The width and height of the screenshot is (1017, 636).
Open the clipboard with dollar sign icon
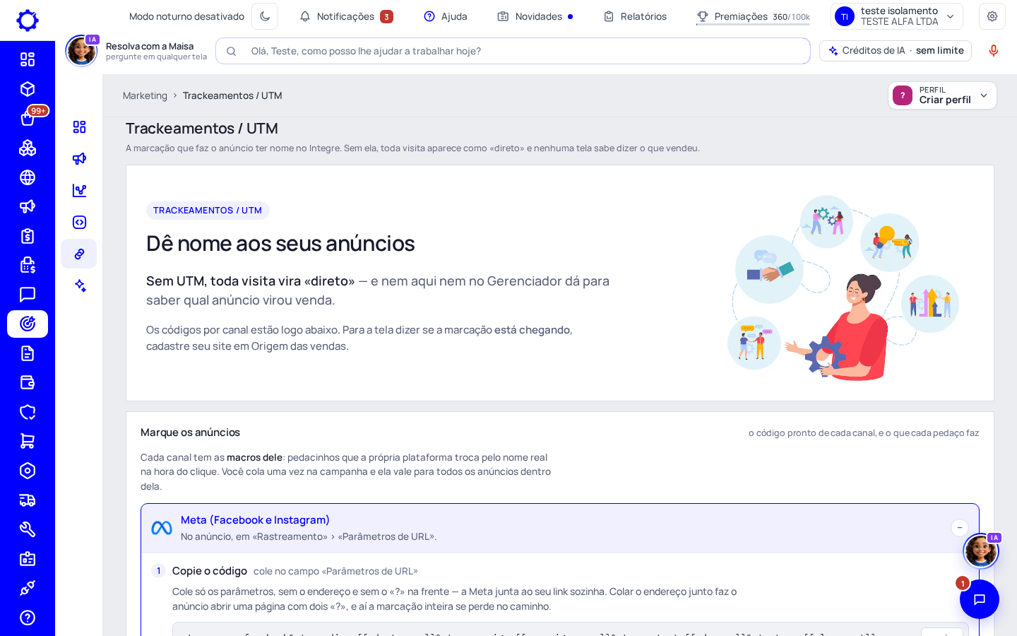28,236
